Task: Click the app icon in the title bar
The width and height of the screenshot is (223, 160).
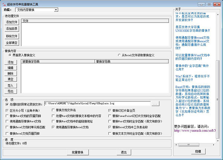Action: (4, 3)
